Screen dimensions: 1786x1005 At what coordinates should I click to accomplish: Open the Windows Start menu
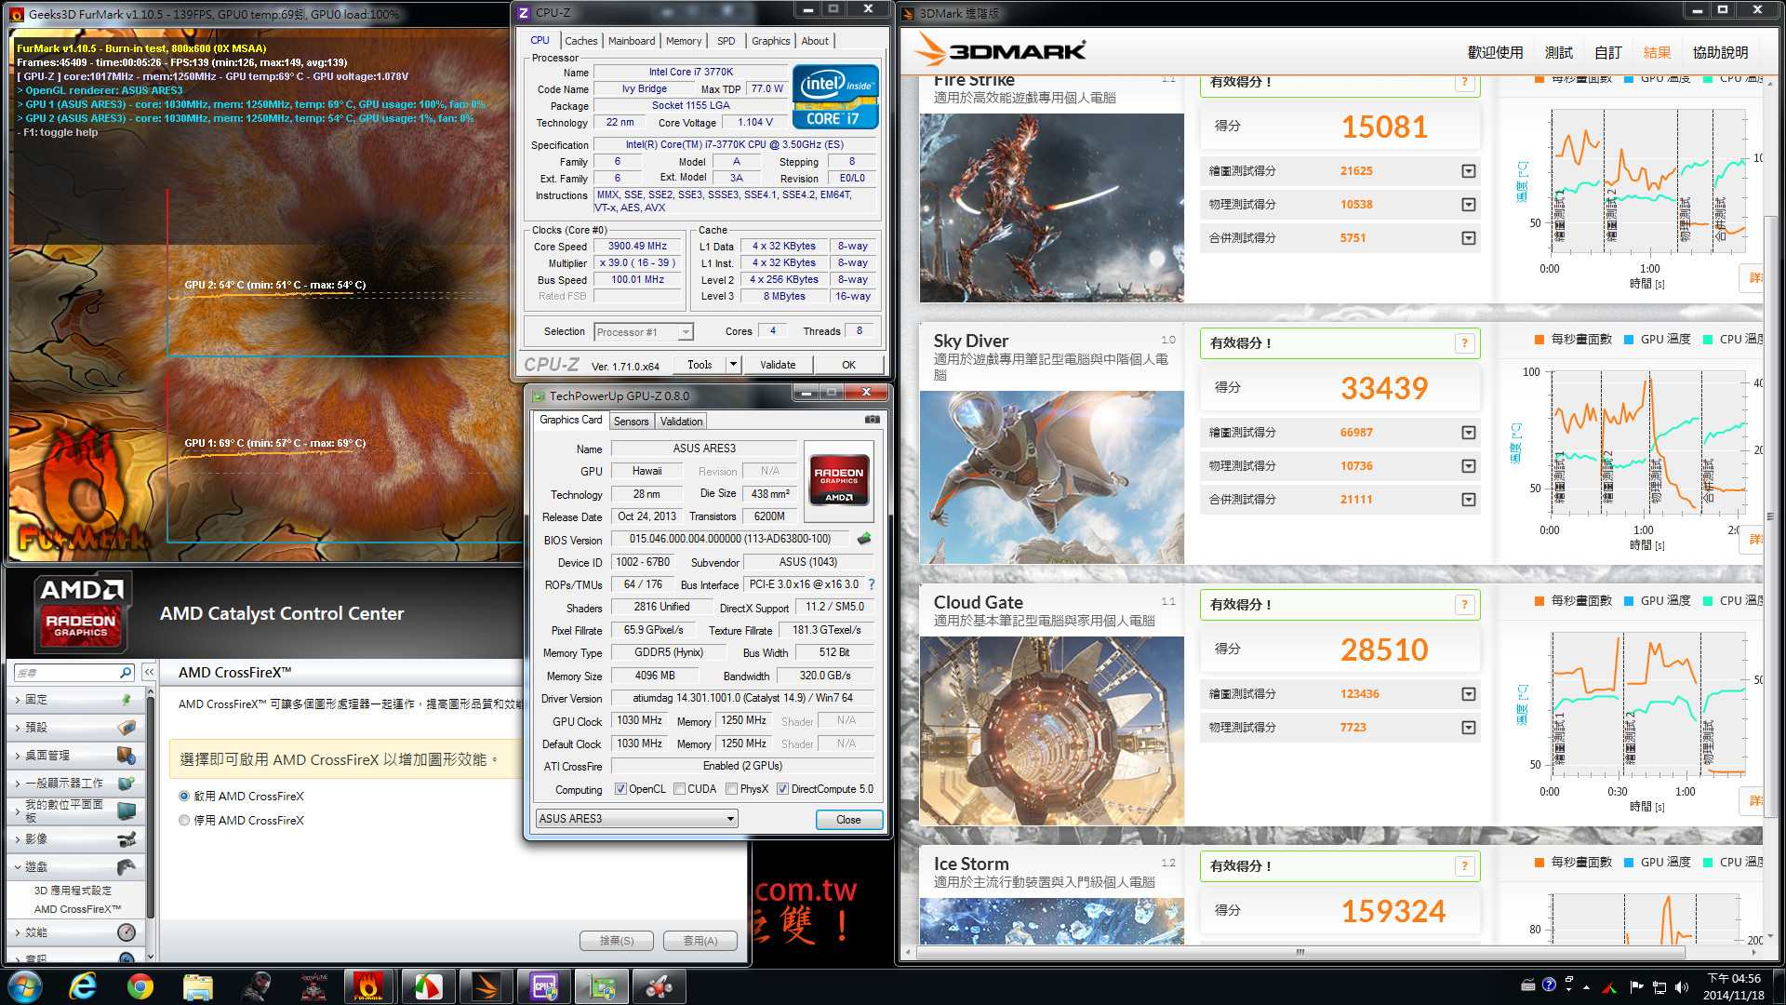[x=24, y=986]
